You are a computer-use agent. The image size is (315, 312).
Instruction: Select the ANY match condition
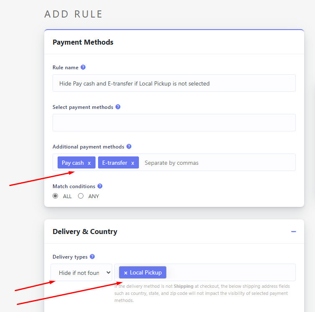(81, 196)
